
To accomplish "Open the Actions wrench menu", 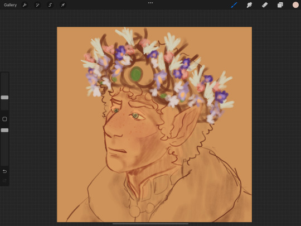I will point(25,5).
